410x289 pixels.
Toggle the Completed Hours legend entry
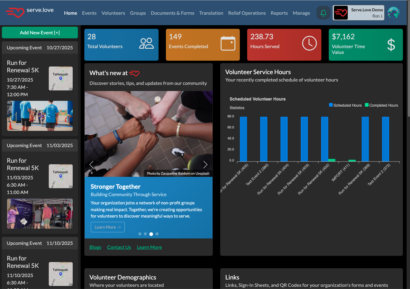(381, 105)
